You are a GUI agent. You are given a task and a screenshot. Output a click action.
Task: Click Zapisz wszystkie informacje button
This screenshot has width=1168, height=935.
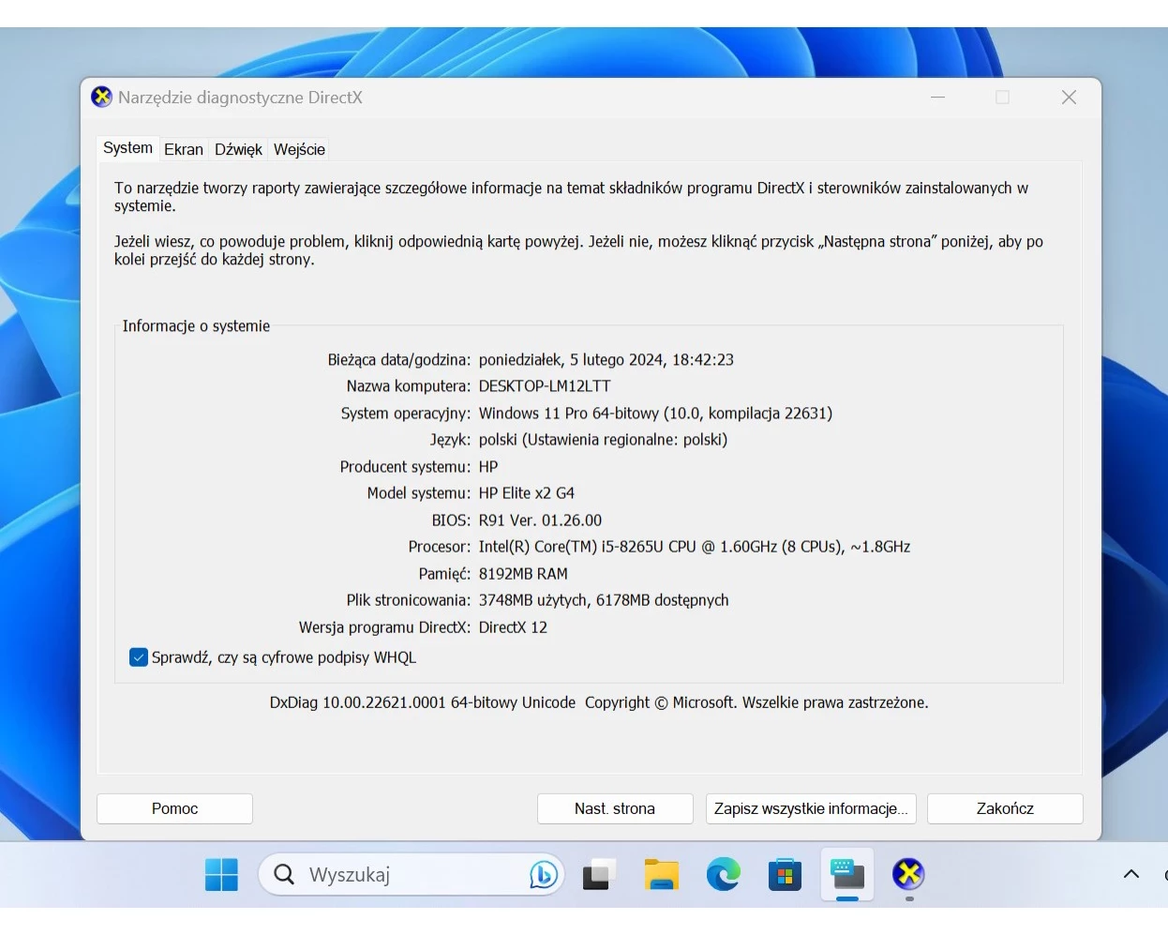[811, 808]
